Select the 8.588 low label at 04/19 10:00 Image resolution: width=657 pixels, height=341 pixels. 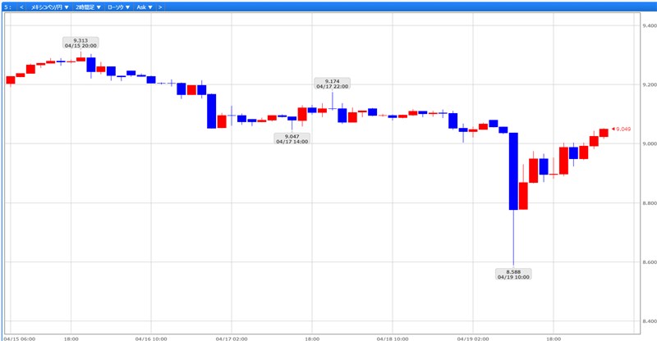tap(513, 274)
